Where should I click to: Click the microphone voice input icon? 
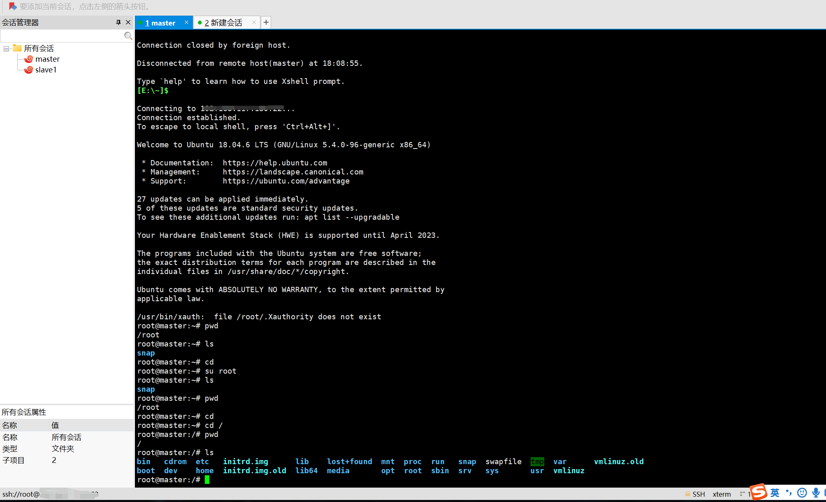click(x=816, y=493)
